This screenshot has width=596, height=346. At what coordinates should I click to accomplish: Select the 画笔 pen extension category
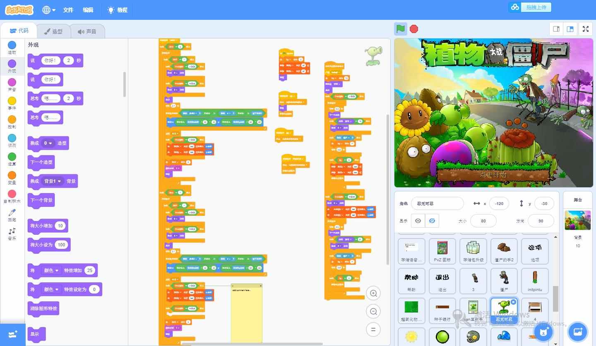tap(12, 215)
